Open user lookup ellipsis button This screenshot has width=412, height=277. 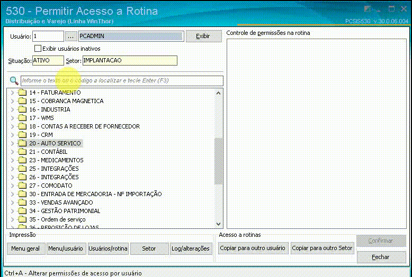tap(70, 36)
